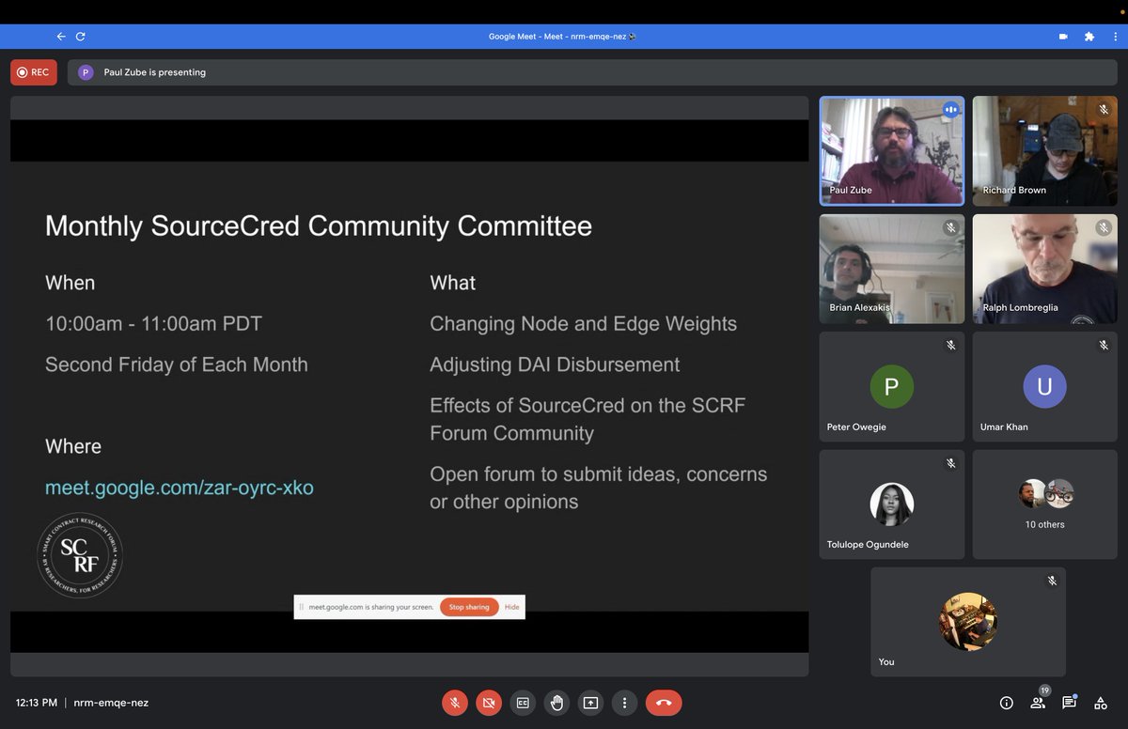Viewport: 1128px width, 729px height.
Task: Click the Adjusting DAI Disbursement line
Action: 555,364
